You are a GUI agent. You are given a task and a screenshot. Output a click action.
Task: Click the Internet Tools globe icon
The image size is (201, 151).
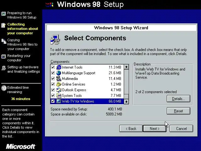coord(59,67)
